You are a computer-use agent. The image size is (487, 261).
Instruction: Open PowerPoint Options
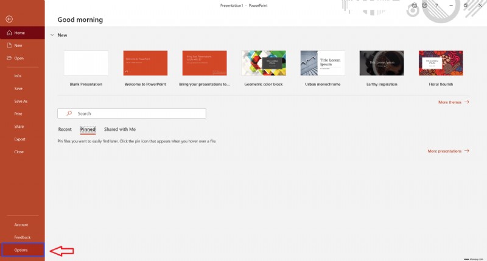(x=23, y=250)
